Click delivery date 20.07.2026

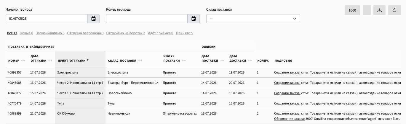pos(236,83)
